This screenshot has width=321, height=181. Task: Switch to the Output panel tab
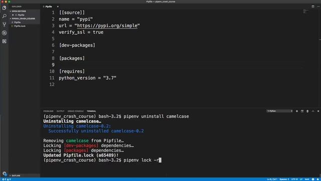click(60, 111)
